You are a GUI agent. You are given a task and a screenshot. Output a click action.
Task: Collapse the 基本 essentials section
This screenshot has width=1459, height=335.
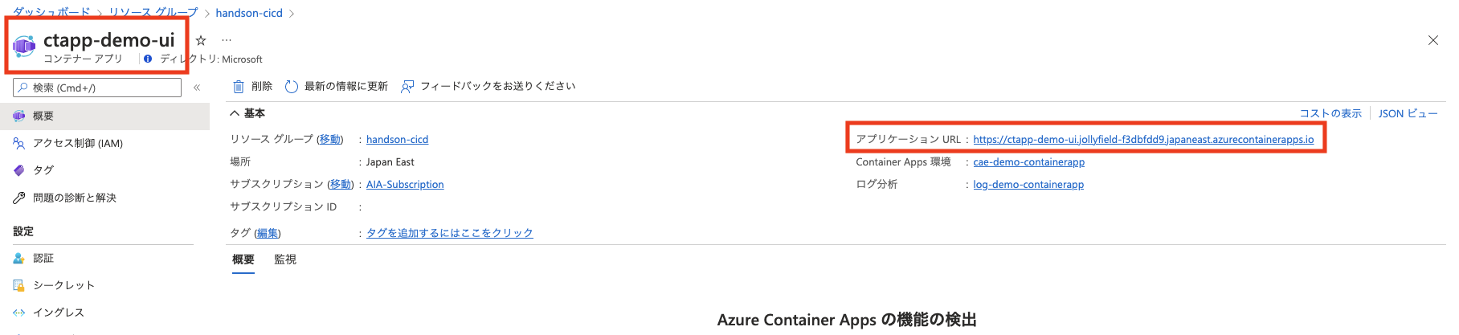pyautogui.click(x=235, y=113)
